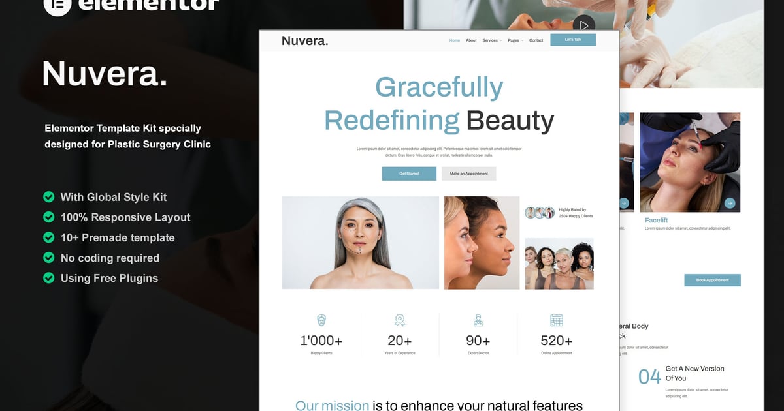The image size is (784, 411).
Task: Play the video with the play button
Action: click(583, 25)
